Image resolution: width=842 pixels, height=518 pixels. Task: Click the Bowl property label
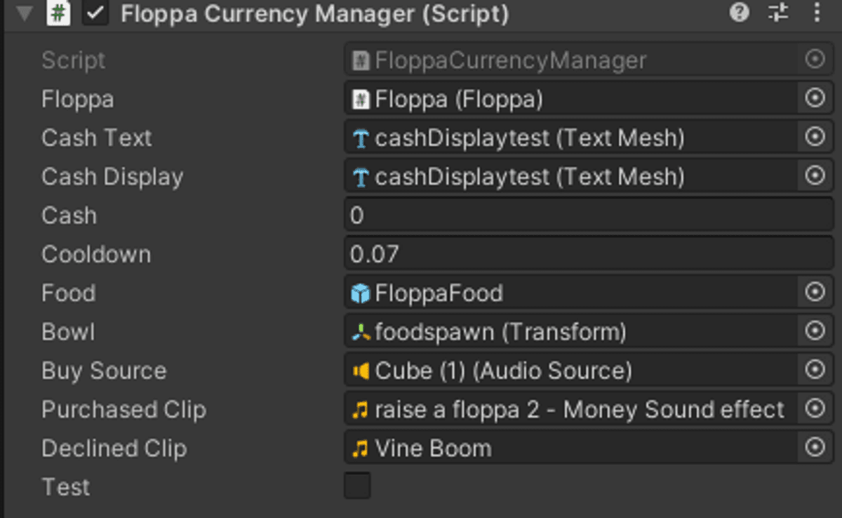click(67, 331)
